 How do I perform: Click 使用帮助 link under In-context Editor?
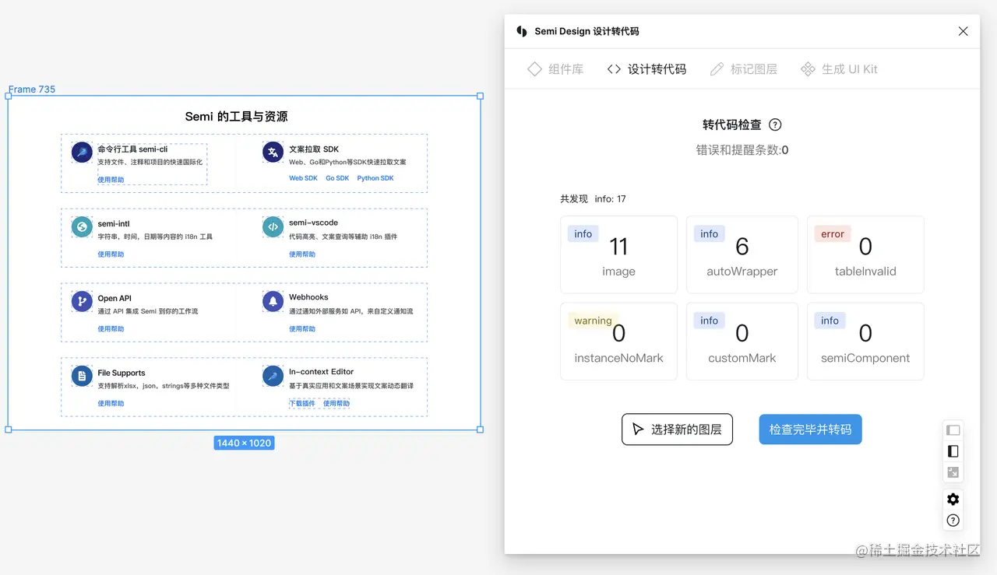click(x=336, y=404)
